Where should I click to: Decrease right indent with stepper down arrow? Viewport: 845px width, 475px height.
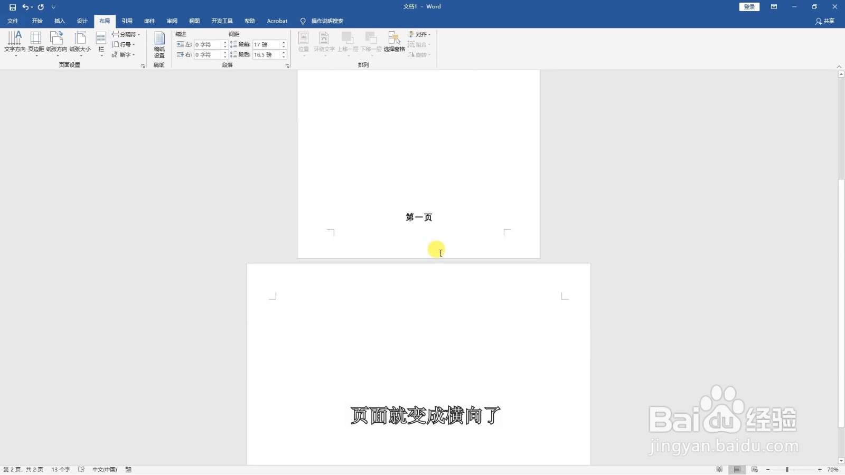pos(225,57)
